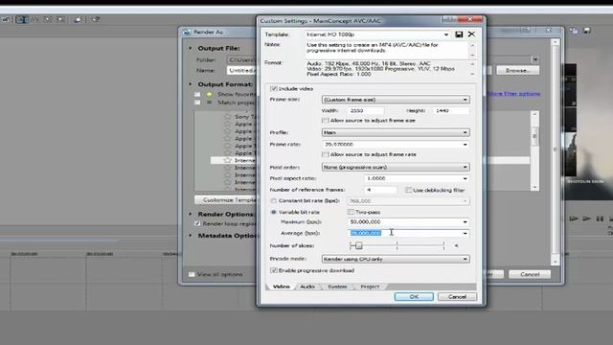This screenshot has width=613, height=345.
Task: Click the Name field in Render As
Action: point(241,70)
